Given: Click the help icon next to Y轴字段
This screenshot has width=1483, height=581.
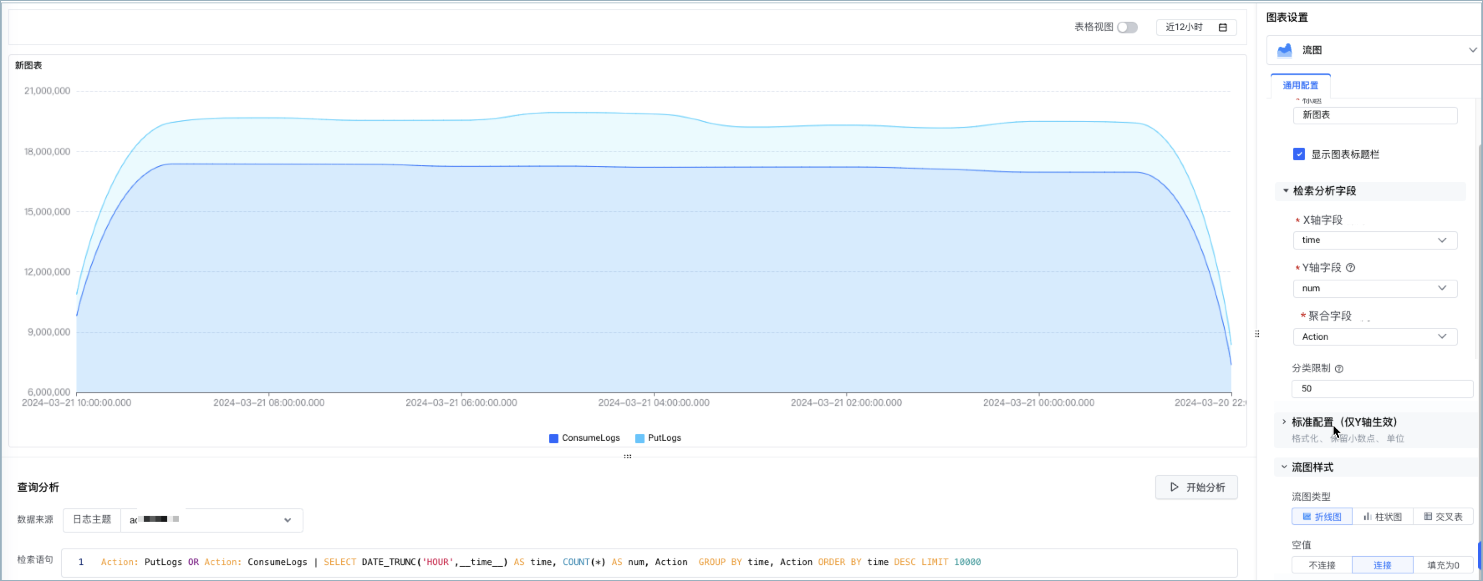Looking at the screenshot, I should [x=1350, y=268].
